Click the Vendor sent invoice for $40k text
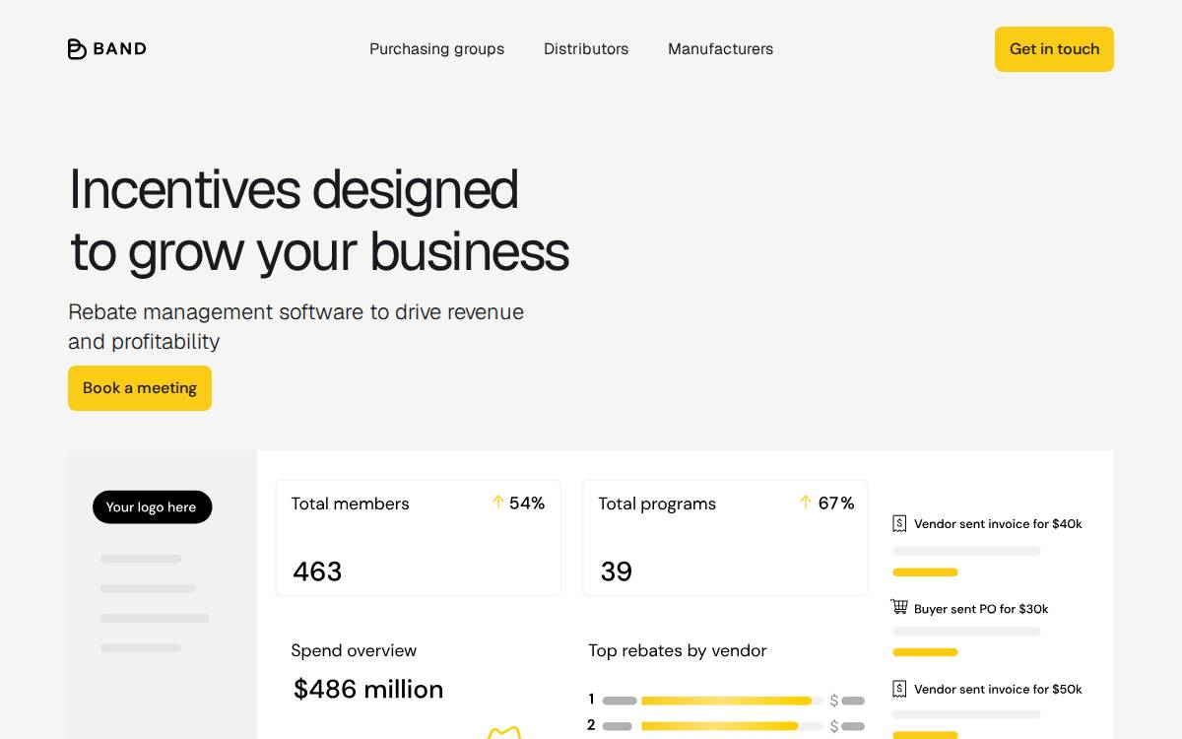Screen dimensions: 1182x739 coord(998,524)
